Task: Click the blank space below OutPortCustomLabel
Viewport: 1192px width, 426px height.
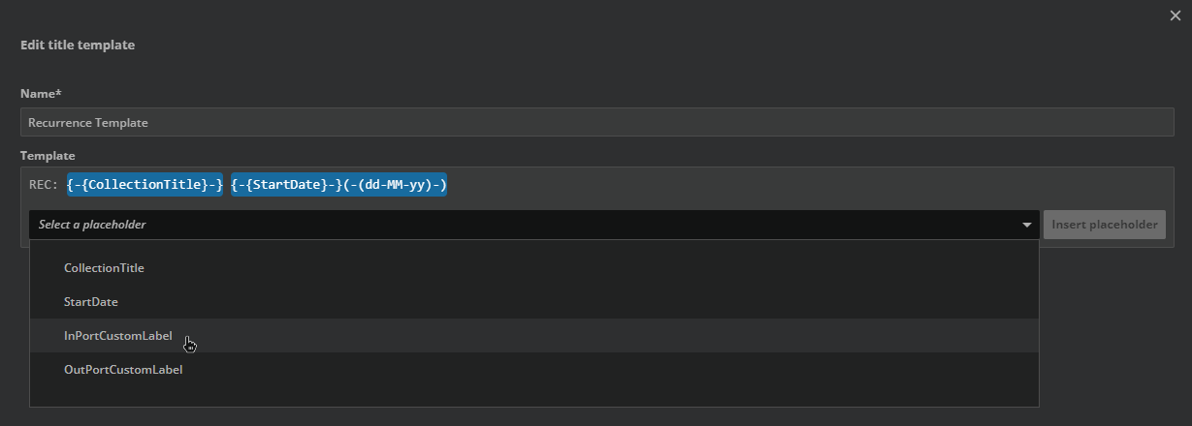Action: pos(533,395)
